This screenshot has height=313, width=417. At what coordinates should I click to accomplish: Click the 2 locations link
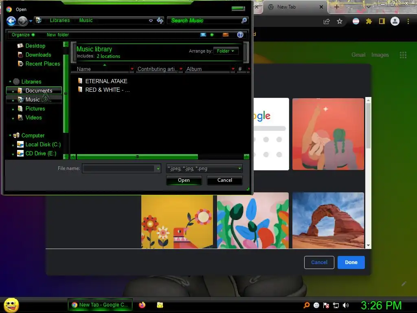(x=108, y=56)
